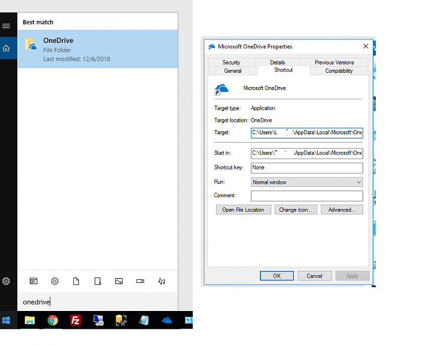This screenshot has height=345, width=448.
Task: Open the tilted notebook icon in taskbar
Action: point(144,321)
